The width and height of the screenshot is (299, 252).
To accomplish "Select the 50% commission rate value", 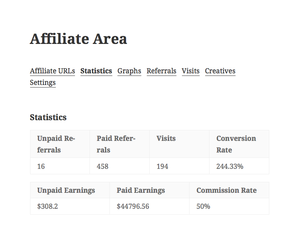I will [x=203, y=206].
